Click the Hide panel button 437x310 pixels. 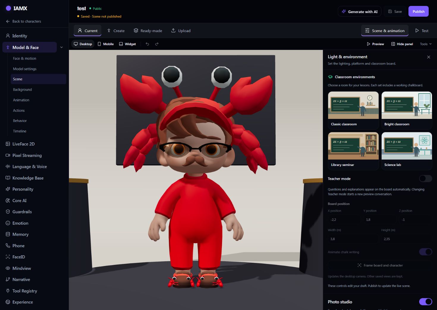pyautogui.click(x=402, y=44)
